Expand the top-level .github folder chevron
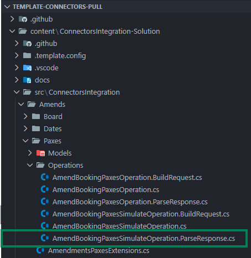The width and height of the screenshot is (251, 258). pos(12,19)
